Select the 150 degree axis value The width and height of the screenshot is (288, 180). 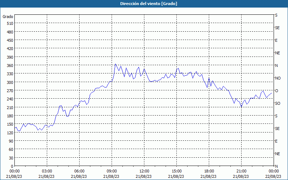(x=10, y=124)
